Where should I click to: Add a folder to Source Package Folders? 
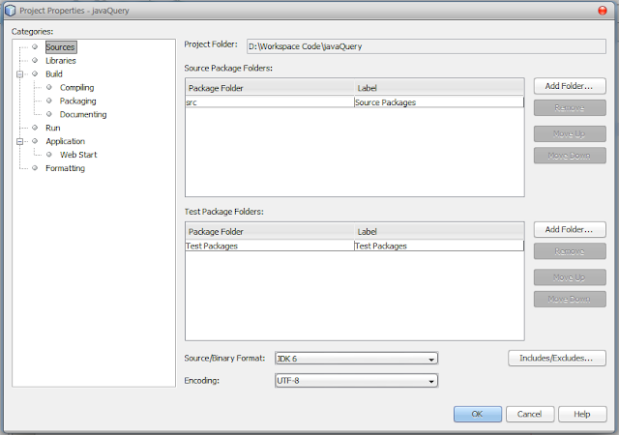tap(570, 86)
